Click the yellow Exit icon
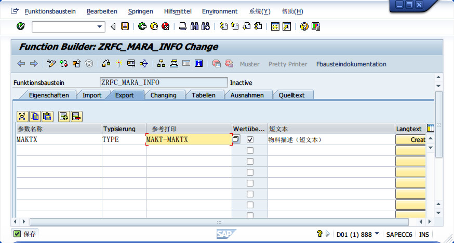Image resolution: width=454 pixels, height=243 pixels. tap(154, 26)
